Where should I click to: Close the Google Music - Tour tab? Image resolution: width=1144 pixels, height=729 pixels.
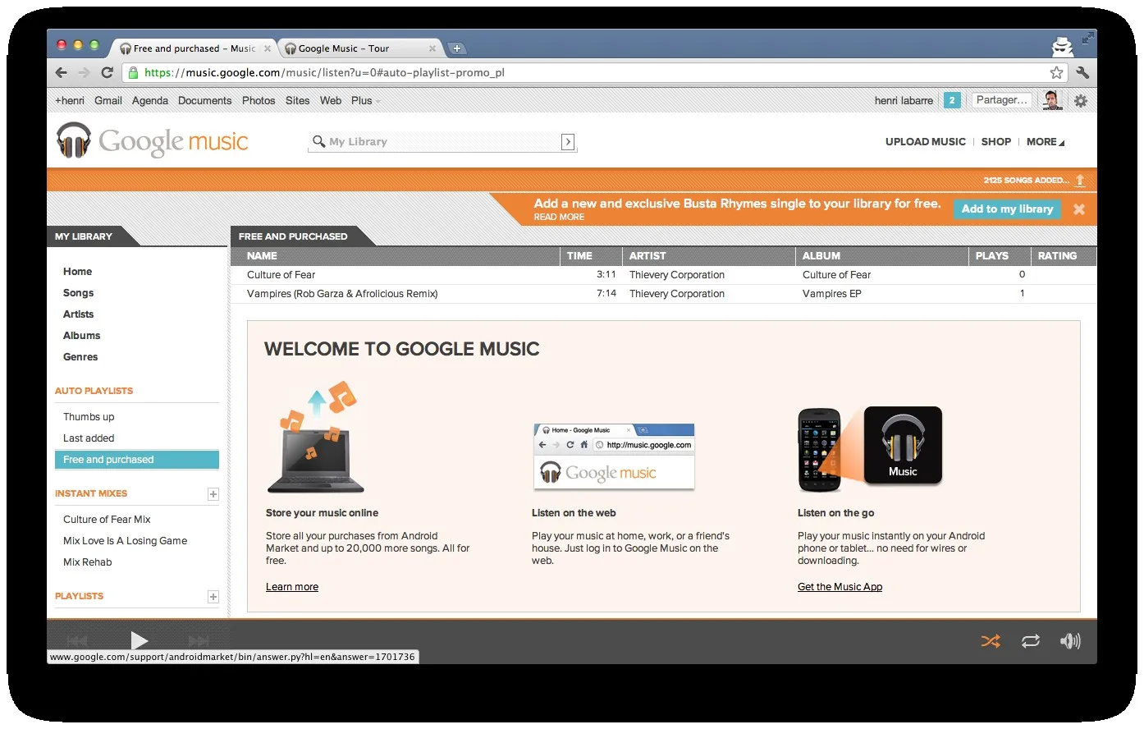point(432,48)
